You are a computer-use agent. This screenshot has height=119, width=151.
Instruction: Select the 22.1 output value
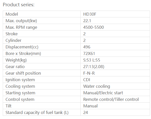(x=87, y=21)
